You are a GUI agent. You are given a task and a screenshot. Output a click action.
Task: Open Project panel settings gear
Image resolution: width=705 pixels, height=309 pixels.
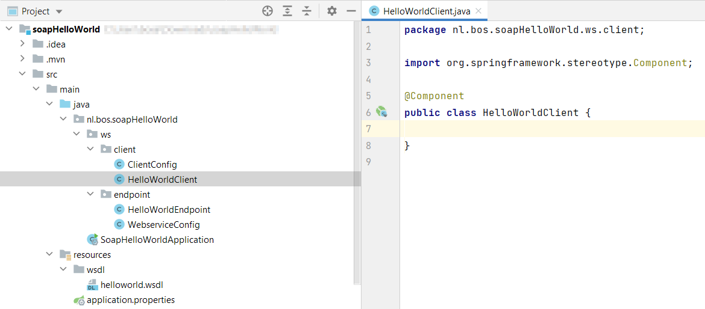coord(332,11)
